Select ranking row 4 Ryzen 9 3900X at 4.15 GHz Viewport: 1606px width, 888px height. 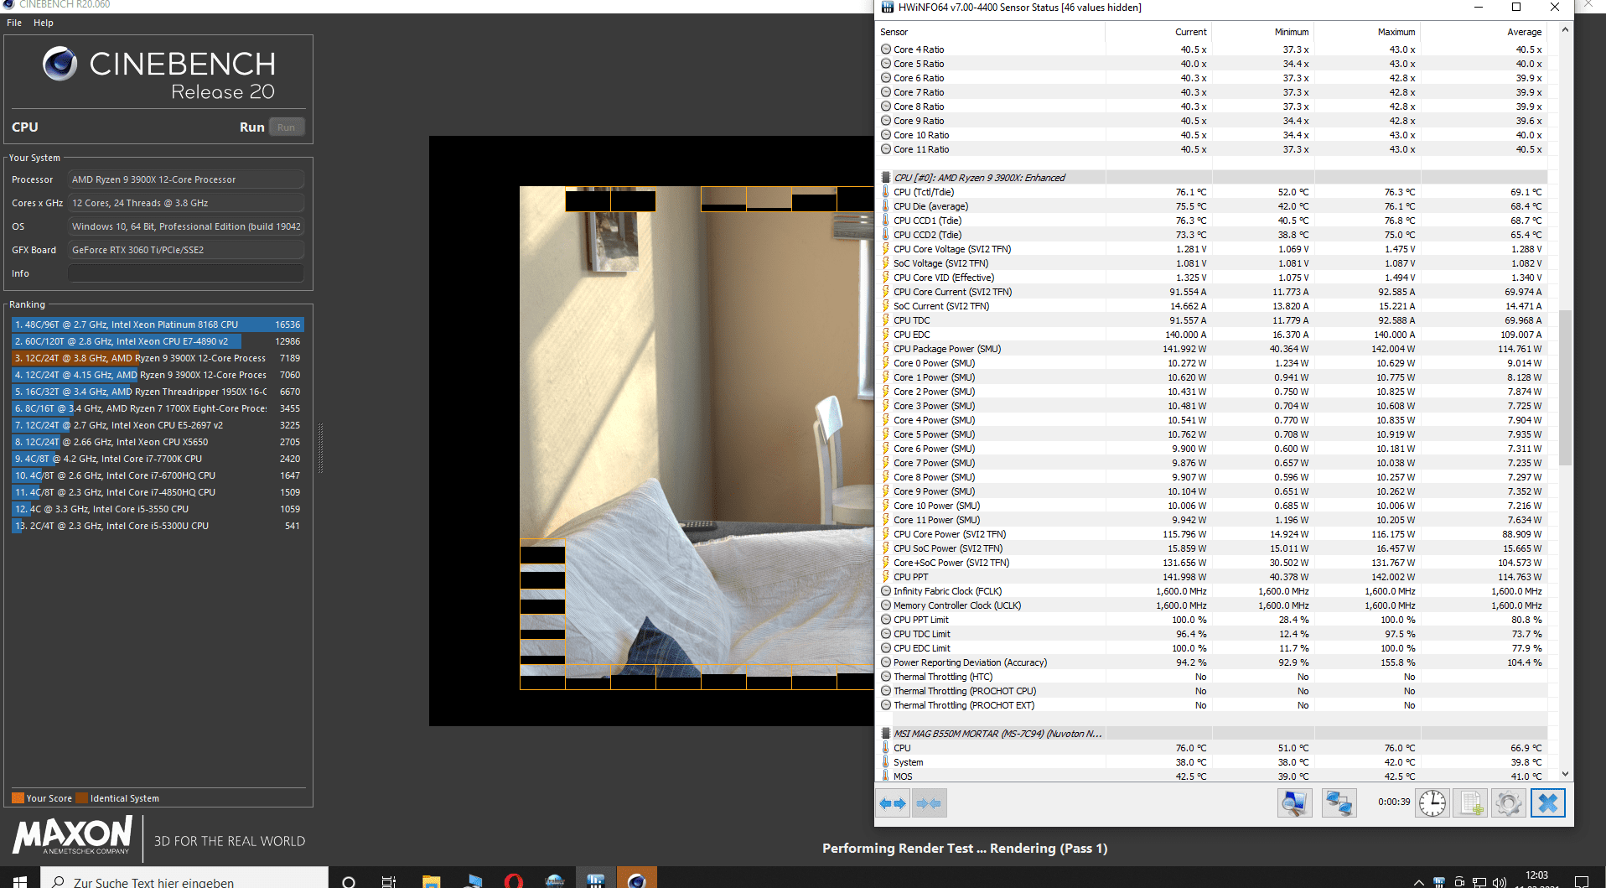point(158,375)
